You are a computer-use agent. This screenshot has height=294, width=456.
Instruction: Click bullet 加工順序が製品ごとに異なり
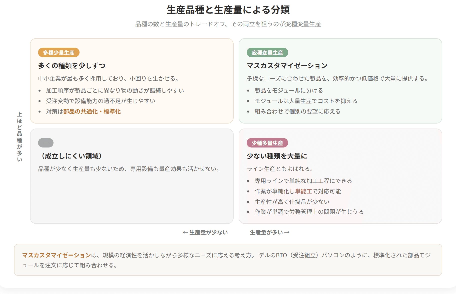click(x=115, y=90)
